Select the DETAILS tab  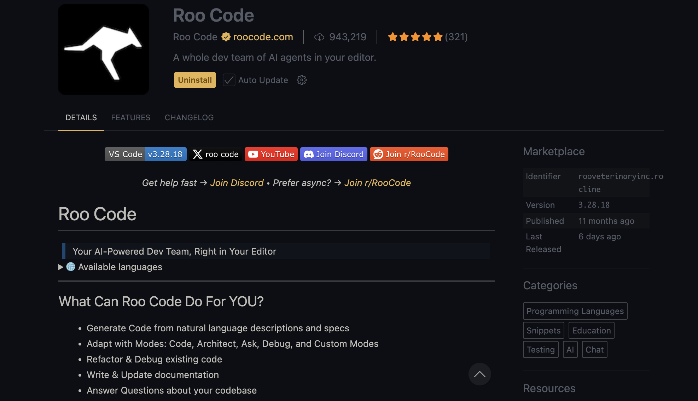click(81, 117)
